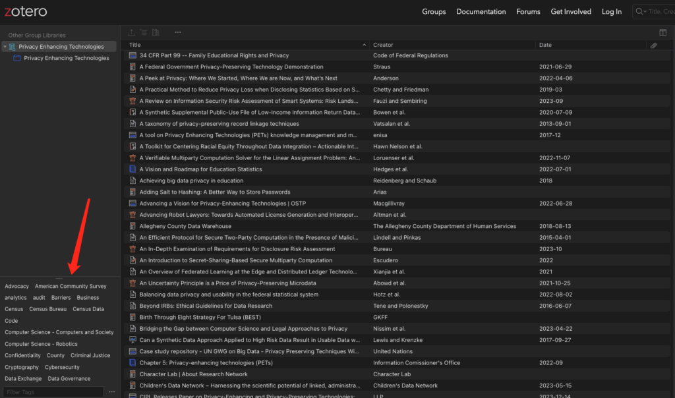675x398 pixels.
Task: Click the attachment paperclip column header
Action: click(x=653, y=45)
